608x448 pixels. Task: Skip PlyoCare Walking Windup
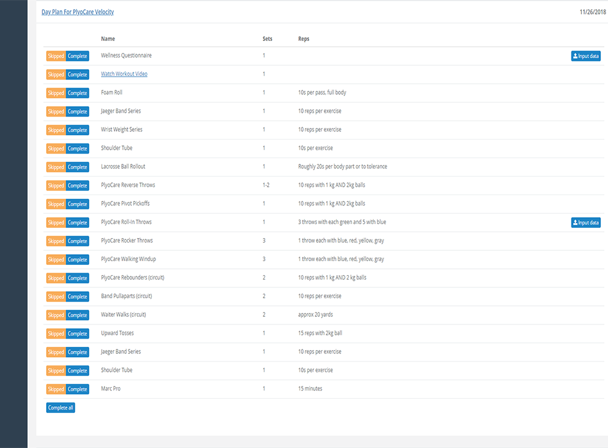[x=56, y=260]
